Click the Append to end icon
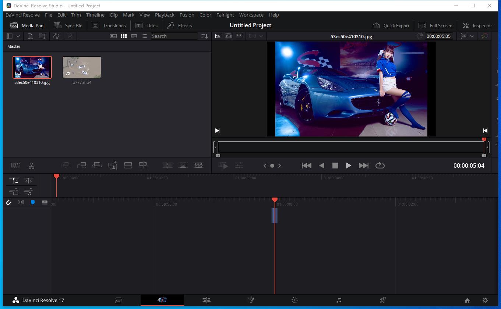Image resolution: width=501 pixels, height=309 pixels. coord(81,166)
